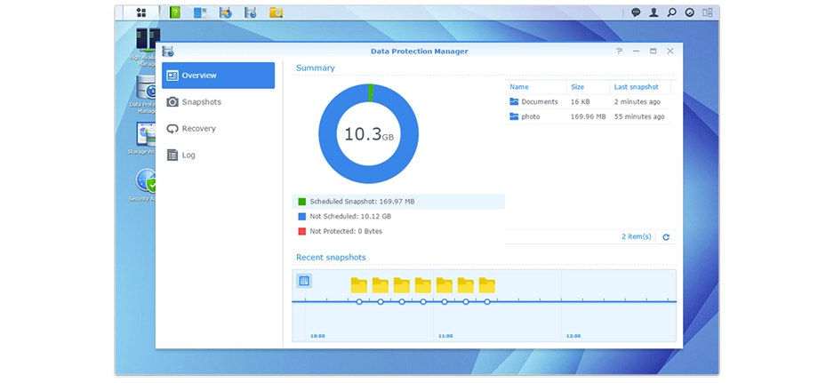This screenshot has width=834, height=383.
Task: Refresh the protected folders list
Action: (666, 237)
